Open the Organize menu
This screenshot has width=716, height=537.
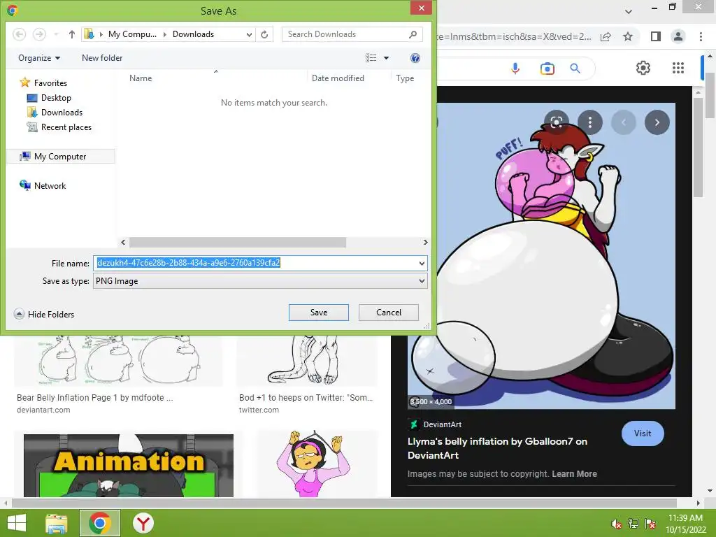pos(39,58)
